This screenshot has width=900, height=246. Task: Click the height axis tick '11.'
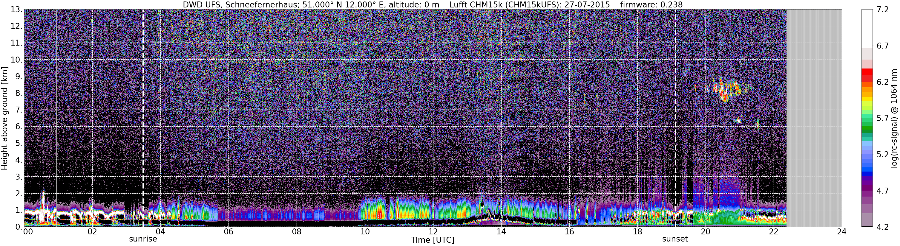coord(16,43)
